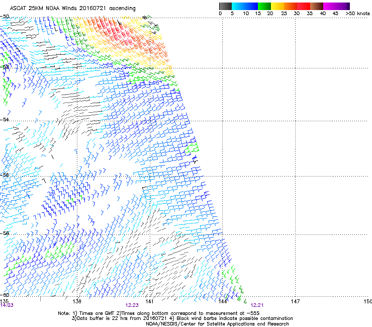The width and height of the screenshot is (372, 327).
Task: Click the '20' label under the color scale
Action: pos(270,13)
